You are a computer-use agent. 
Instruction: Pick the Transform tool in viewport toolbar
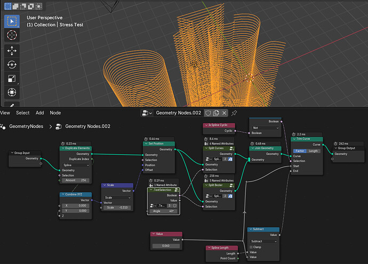(12, 92)
